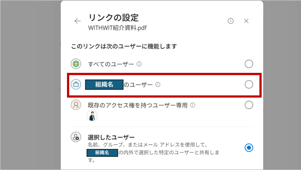The height and width of the screenshot is (170, 301).
Task: Click the 選択したユーザー heading text
Action: (x=111, y=137)
